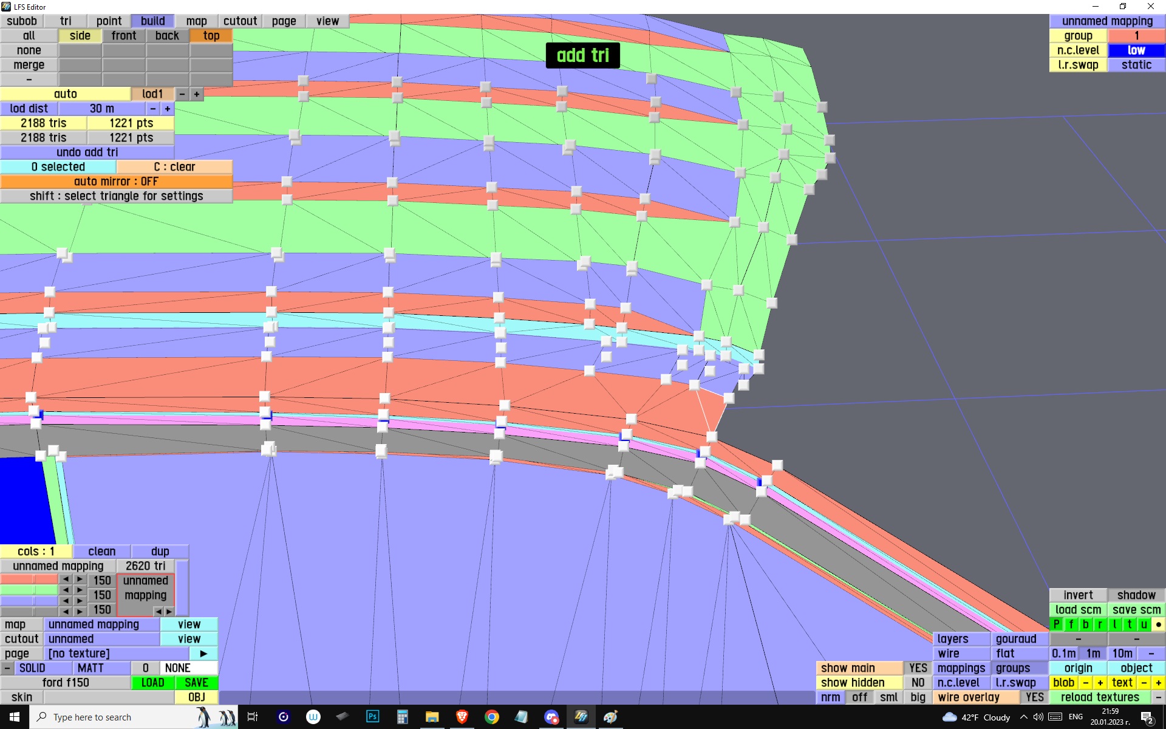Click left arrow on green color row

pyautogui.click(x=66, y=590)
